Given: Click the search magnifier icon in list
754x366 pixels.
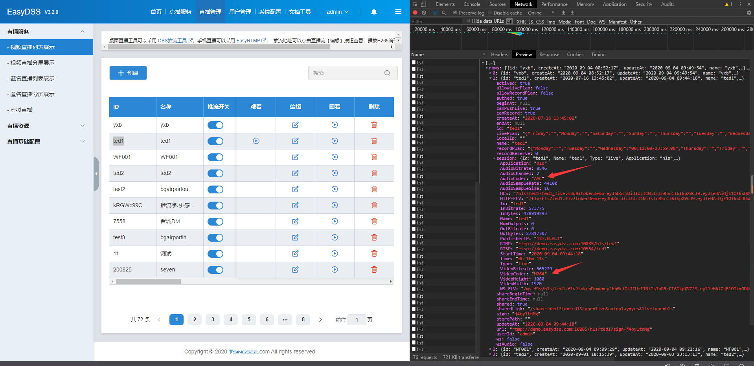Looking at the screenshot, I should (387, 73).
